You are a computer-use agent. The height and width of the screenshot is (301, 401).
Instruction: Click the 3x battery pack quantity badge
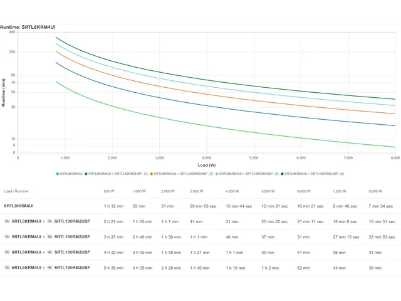pos(49,252)
